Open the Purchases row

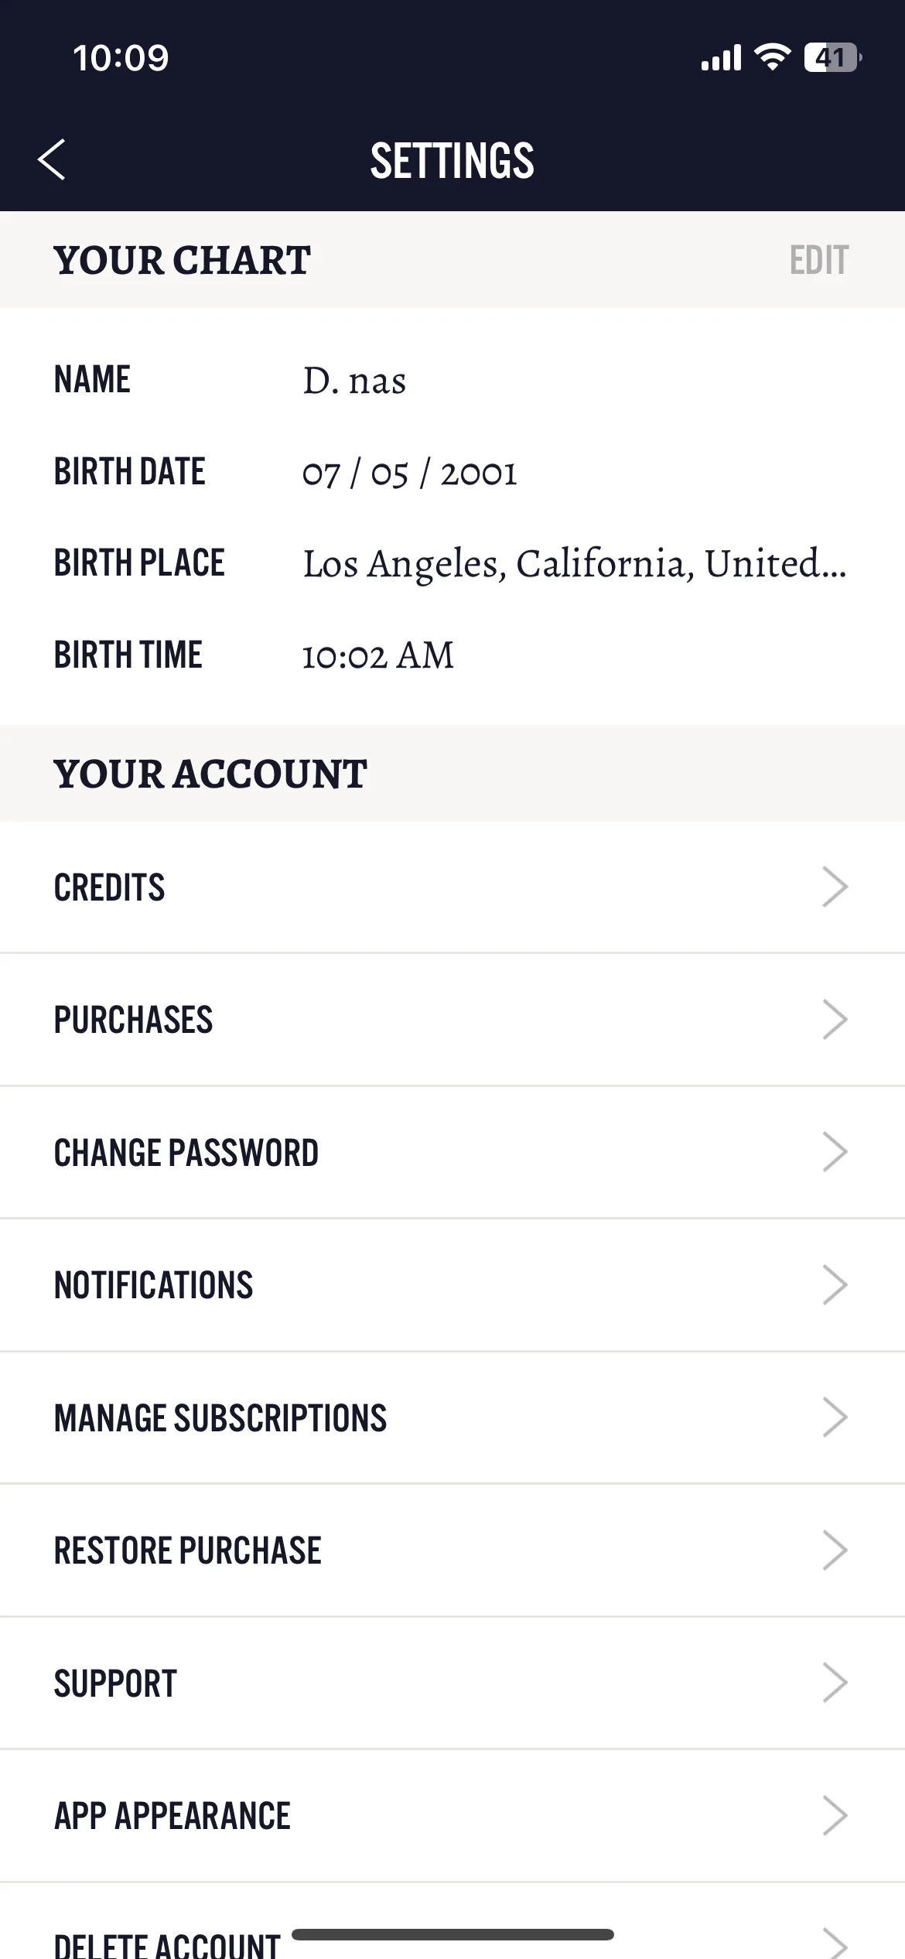452,1019
